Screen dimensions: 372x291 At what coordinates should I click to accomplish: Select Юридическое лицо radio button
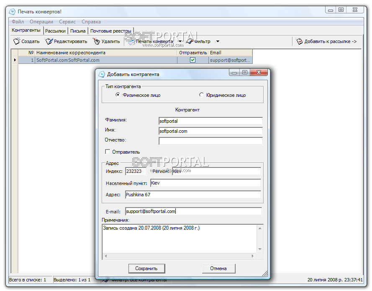click(201, 95)
